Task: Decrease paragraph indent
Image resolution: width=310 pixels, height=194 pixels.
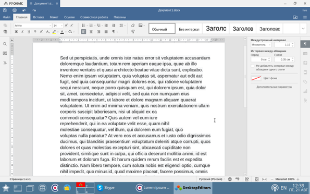Action: tap(106, 26)
